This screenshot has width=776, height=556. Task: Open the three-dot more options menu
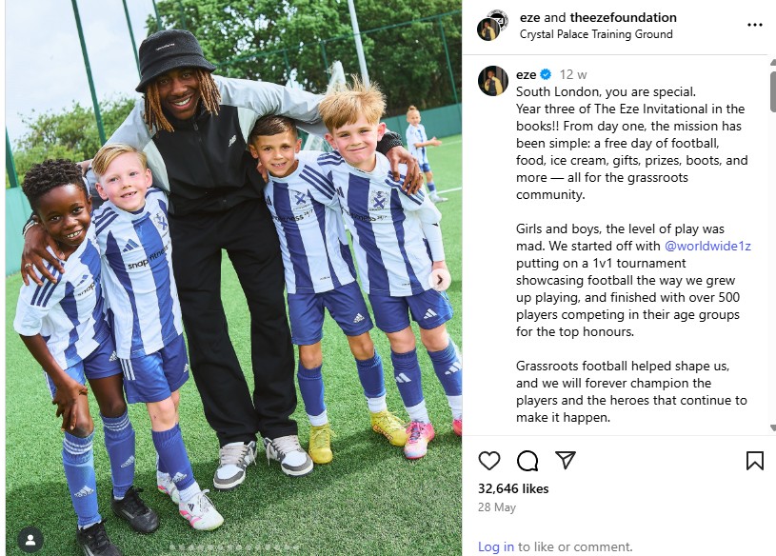tap(755, 25)
